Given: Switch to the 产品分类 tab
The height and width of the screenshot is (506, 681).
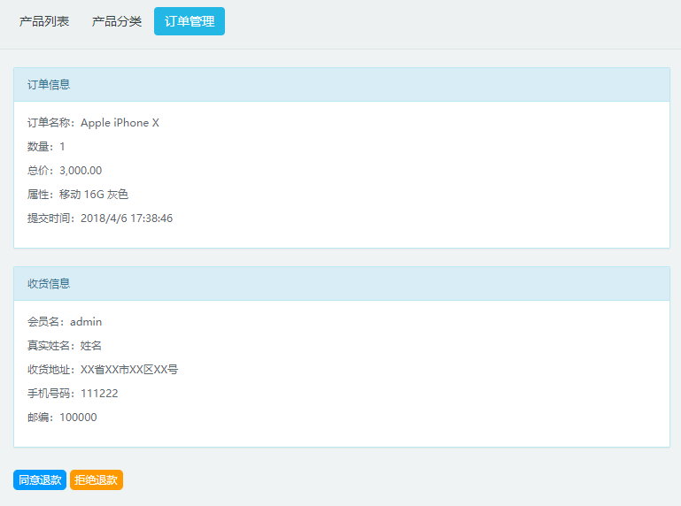Looking at the screenshot, I should click(117, 21).
